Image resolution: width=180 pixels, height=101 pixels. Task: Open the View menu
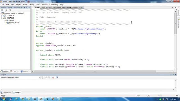pos(12,4)
